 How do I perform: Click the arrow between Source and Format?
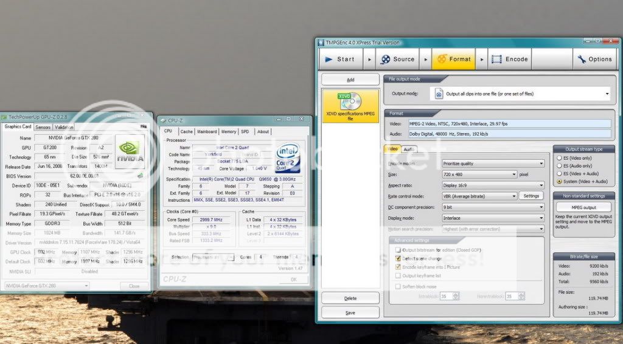click(425, 60)
